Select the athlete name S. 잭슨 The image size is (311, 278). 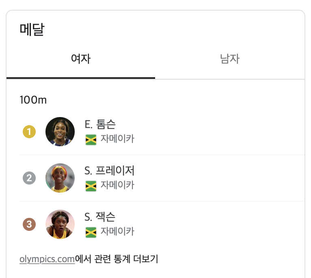coord(100,217)
